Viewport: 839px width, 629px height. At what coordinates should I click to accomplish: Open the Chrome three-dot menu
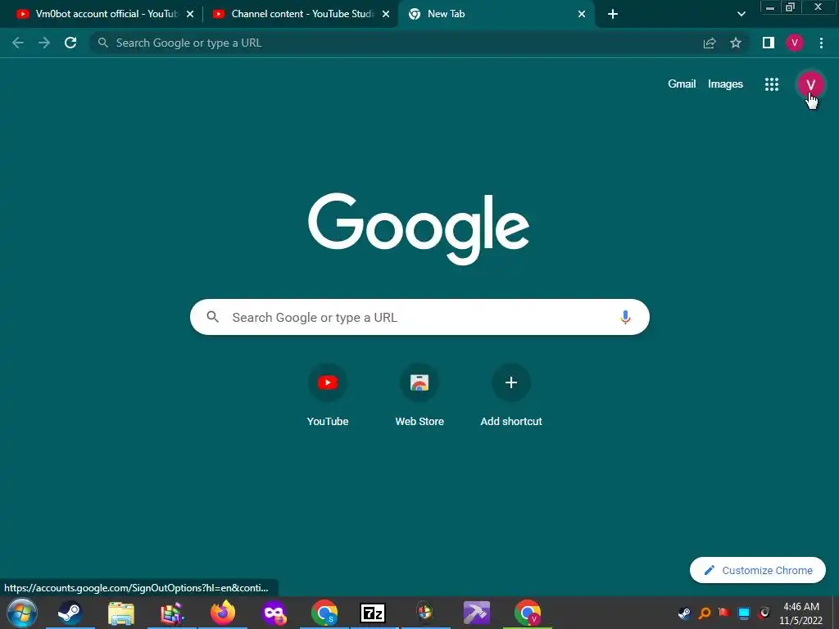(x=821, y=43)
